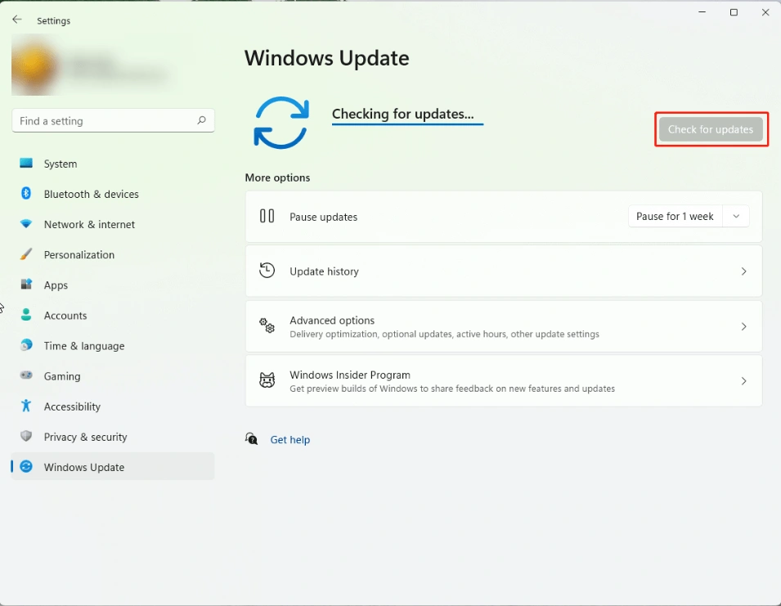Go back using the back arrow
The height and width of the screenshot is (606, 781).
coord(17,20)
